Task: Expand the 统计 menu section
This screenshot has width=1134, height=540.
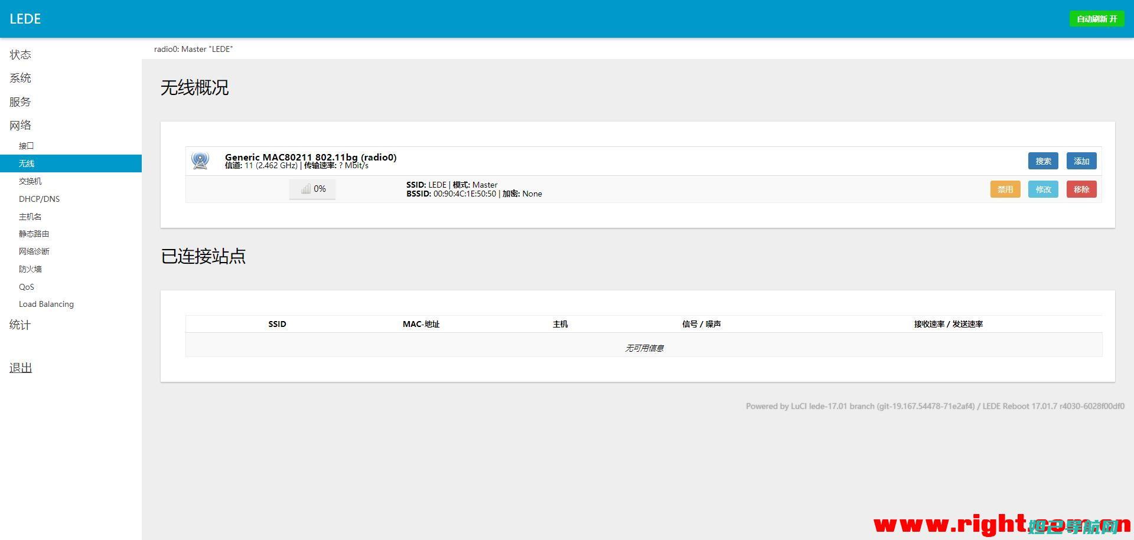Action: coord(21,325)
